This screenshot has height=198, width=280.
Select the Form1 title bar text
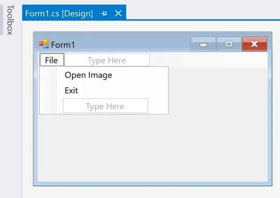point(63,45)
